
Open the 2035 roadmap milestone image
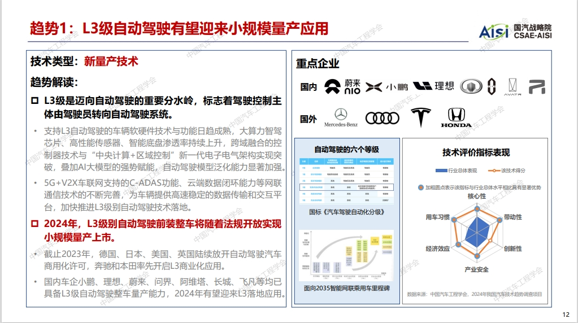point(346,257)
